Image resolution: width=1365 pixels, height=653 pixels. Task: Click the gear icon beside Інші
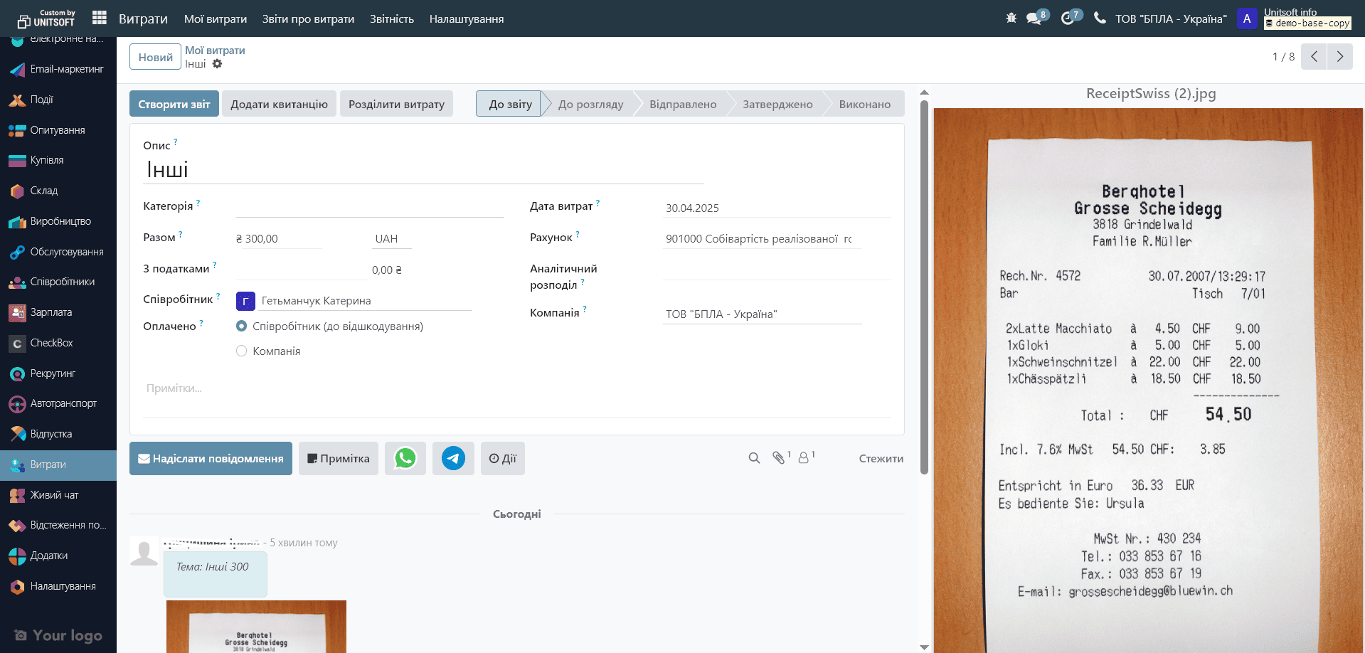(217, 64)
